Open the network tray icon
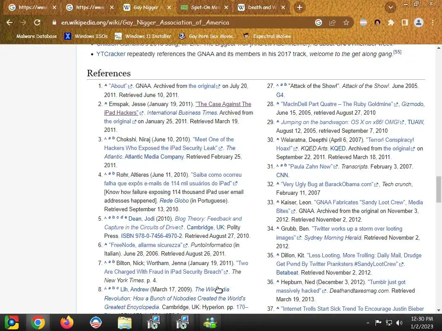Screen dimensions: 442x331 click(x=389, y=322)
